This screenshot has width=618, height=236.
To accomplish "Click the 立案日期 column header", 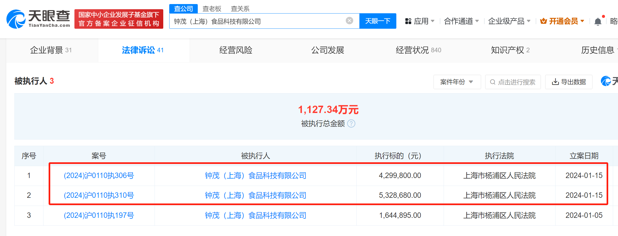I will click(x=584, y=156).
